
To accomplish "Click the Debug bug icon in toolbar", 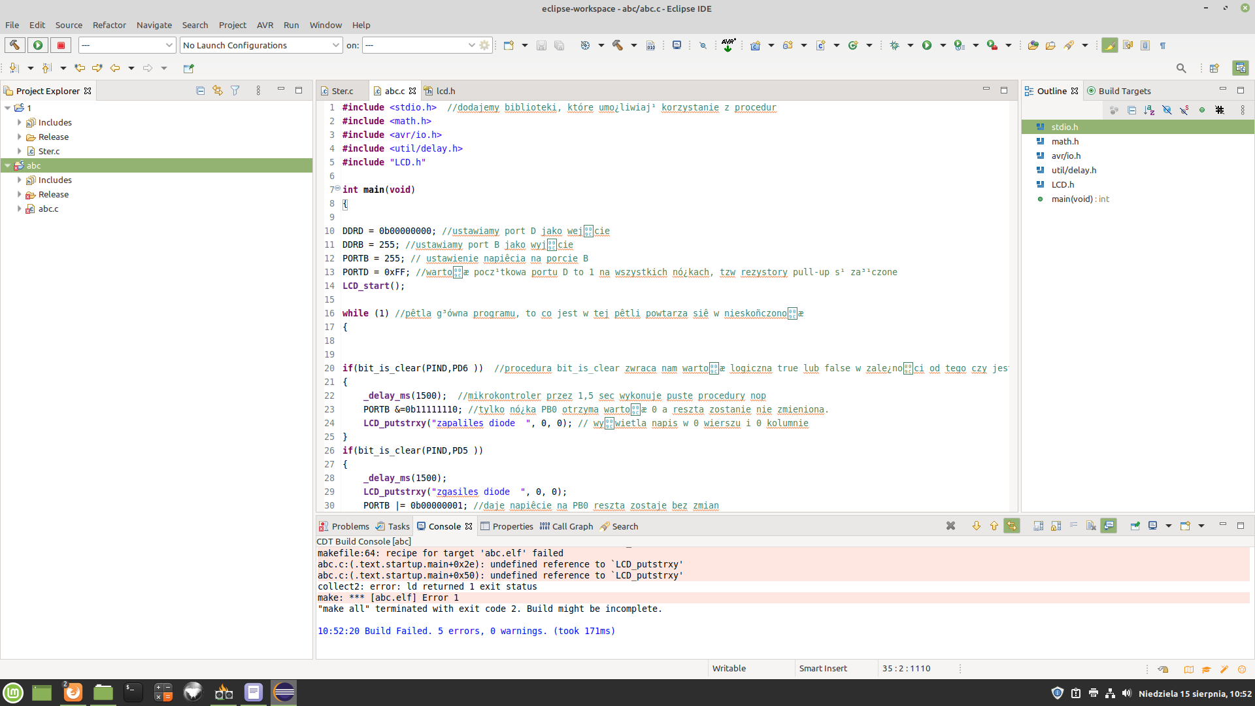I will (x=894, y=45).
